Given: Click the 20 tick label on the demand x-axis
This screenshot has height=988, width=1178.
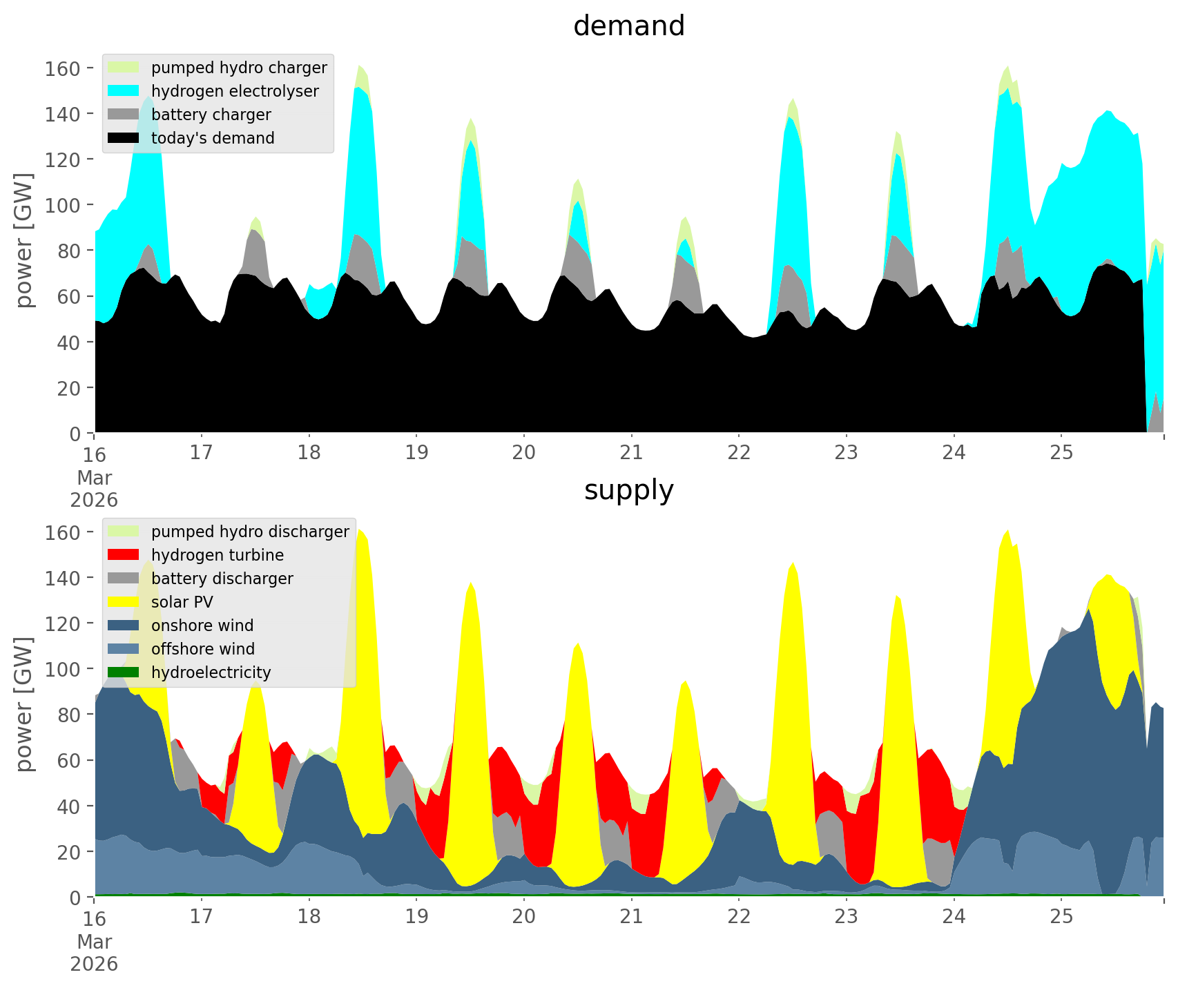Looking at the screenshot, I should (524, 453).
